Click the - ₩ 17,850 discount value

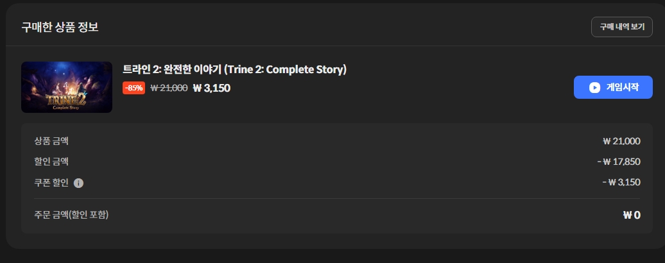click(x=619, y=162)
